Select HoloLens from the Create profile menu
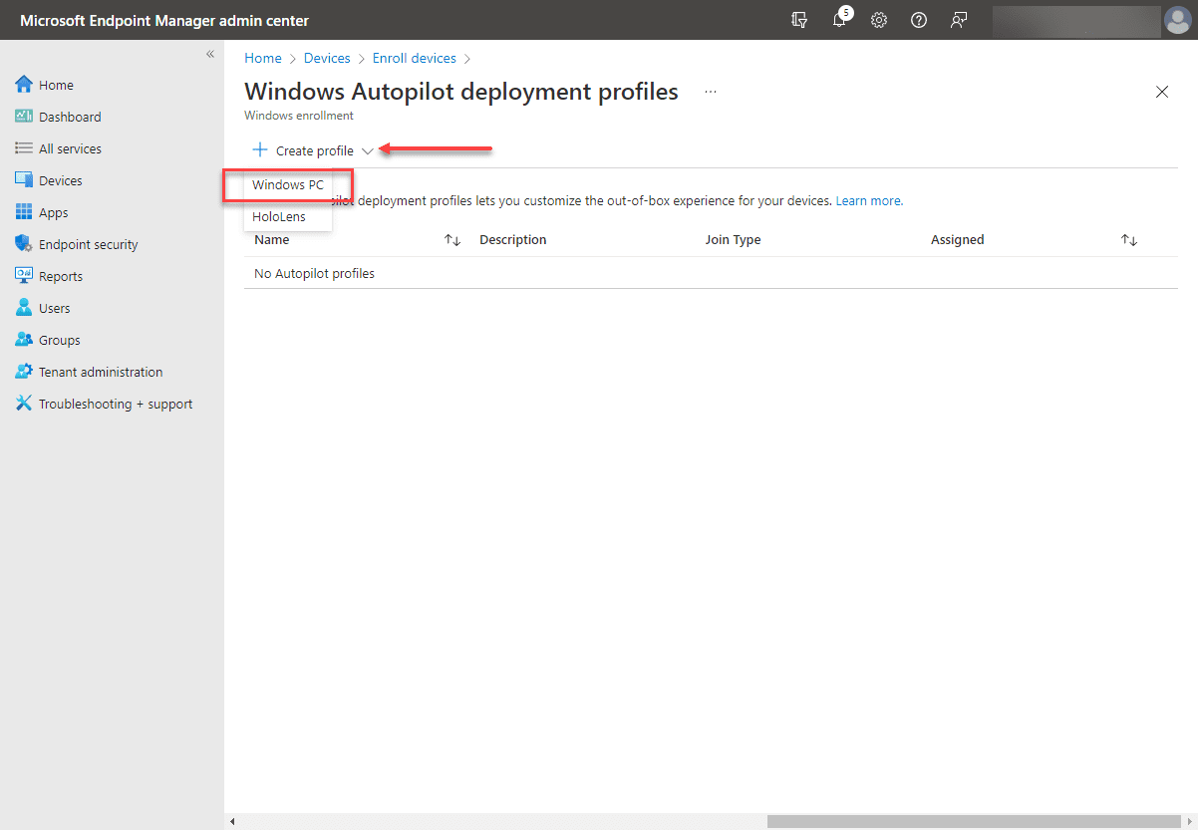 pyautogui.click(x=278, y=216)
